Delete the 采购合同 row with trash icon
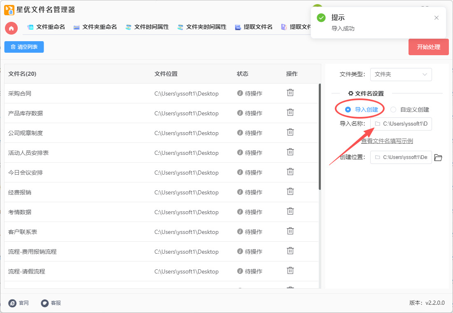The image size is (453, 313). pos(290,93)
